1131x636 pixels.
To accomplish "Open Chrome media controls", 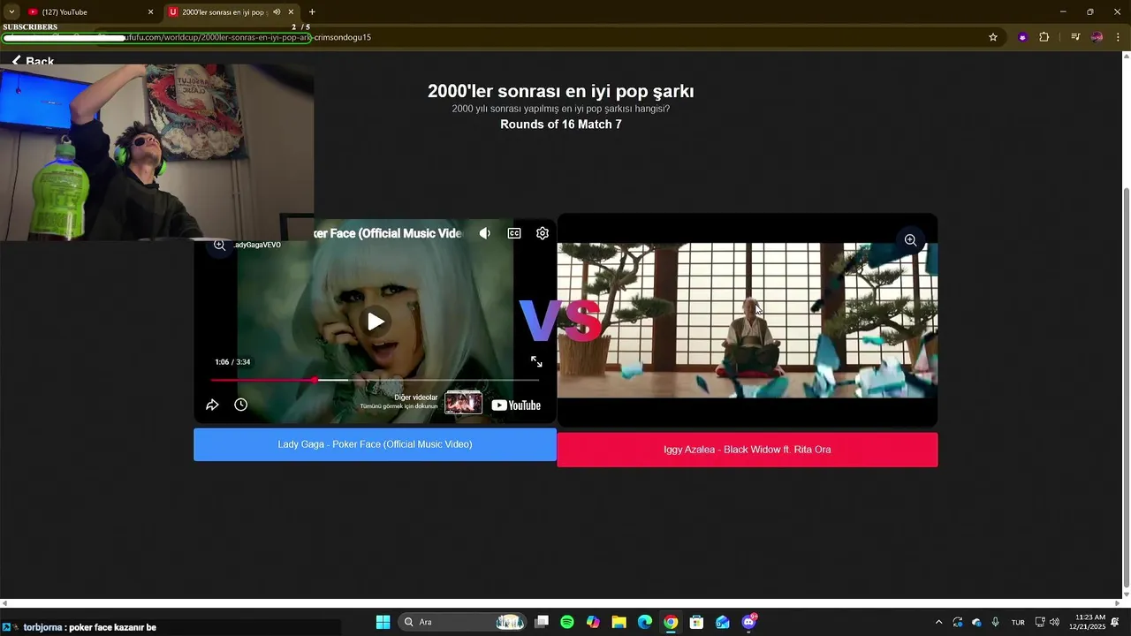I will (1075, 37).
